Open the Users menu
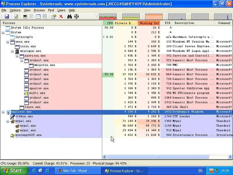Image resolution: width=233 pixels, height=175 pixels. coord(61,10)
